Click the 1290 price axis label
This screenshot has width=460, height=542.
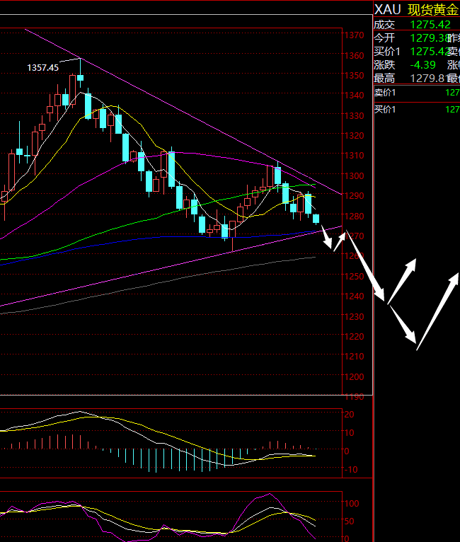click(355, 196)
